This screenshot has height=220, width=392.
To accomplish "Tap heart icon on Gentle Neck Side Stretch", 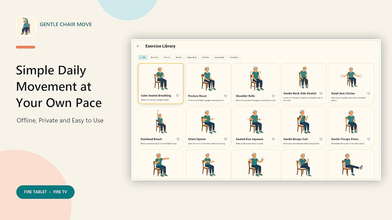I will 321,94.
